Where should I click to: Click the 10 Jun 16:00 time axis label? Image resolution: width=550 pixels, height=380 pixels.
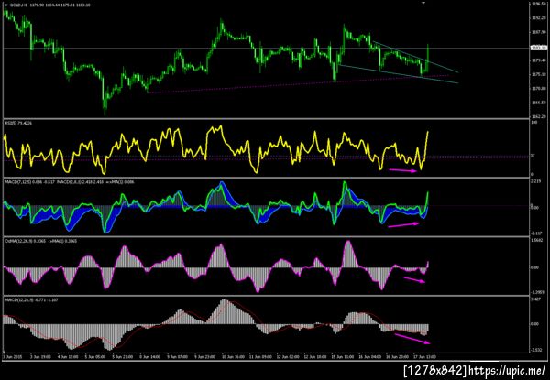tap(232, 356)
